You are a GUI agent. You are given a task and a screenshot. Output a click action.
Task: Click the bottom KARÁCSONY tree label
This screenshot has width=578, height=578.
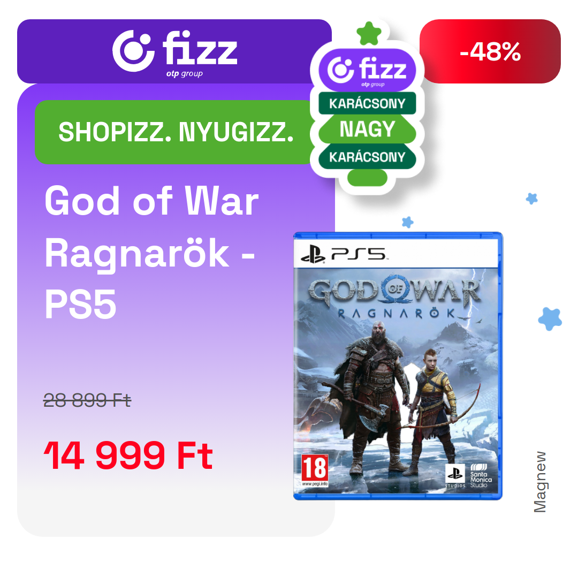pyautogui.click(x=367, y=157)
